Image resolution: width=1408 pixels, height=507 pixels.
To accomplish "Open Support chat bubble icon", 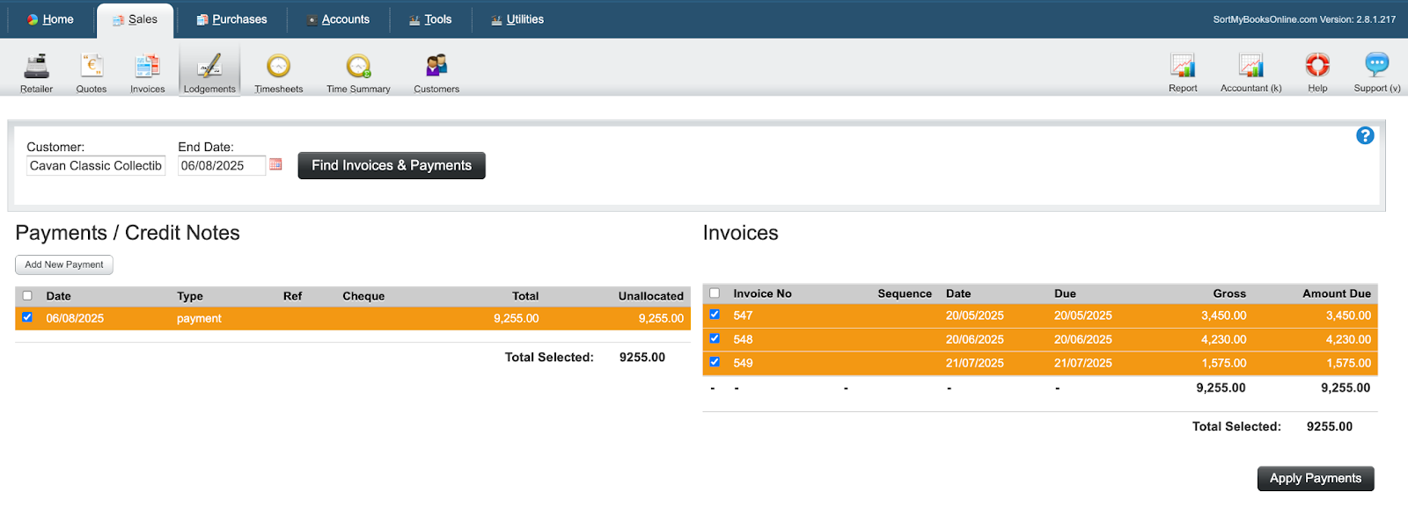I will coord(1376,66).
